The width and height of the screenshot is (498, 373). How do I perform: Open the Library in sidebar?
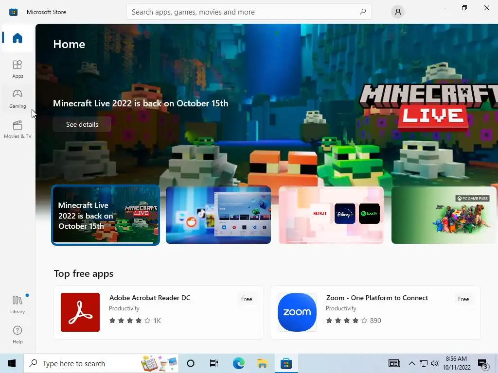(x=18, y=305)
